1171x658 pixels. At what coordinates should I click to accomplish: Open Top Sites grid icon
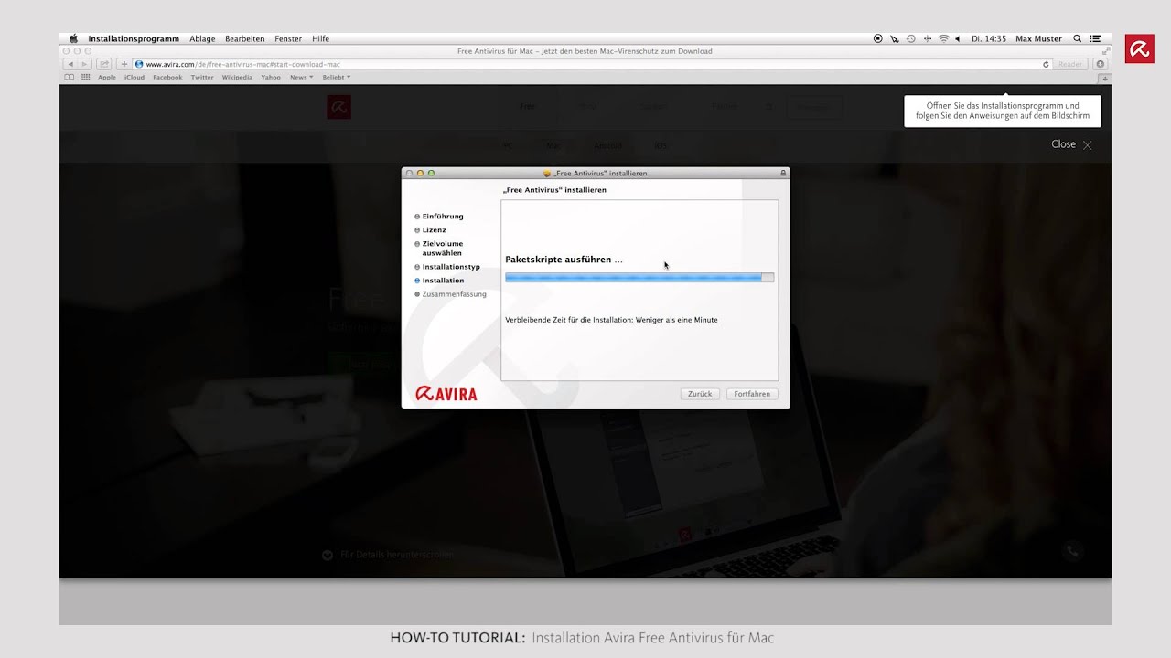(86, 78)
